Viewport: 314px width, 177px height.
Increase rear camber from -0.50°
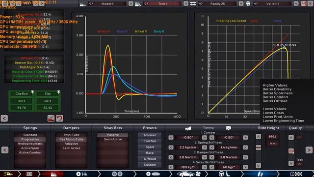coord(245,138)
